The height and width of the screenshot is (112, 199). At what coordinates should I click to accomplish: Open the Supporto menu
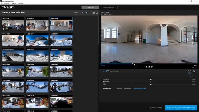20,3
